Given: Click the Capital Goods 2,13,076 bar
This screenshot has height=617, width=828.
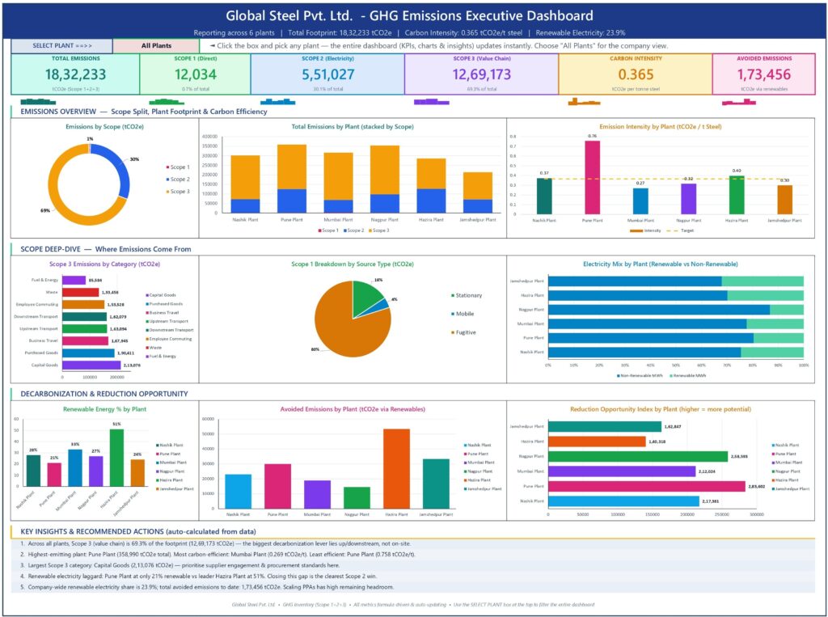Looking at the screenshot, I should point(91,365).
